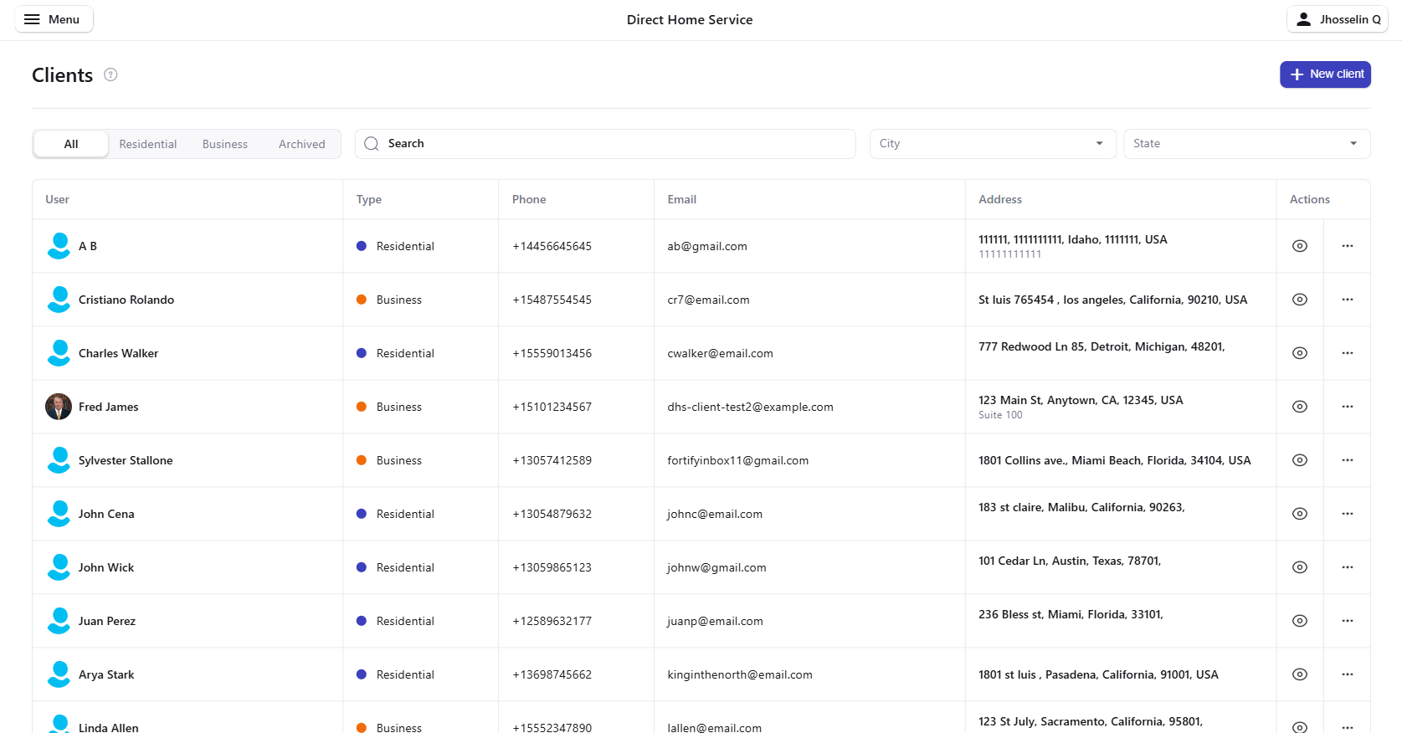Open more actions for Arya Stark
This screenshot has height=733, width=1402.
(x=1347, y=674)
